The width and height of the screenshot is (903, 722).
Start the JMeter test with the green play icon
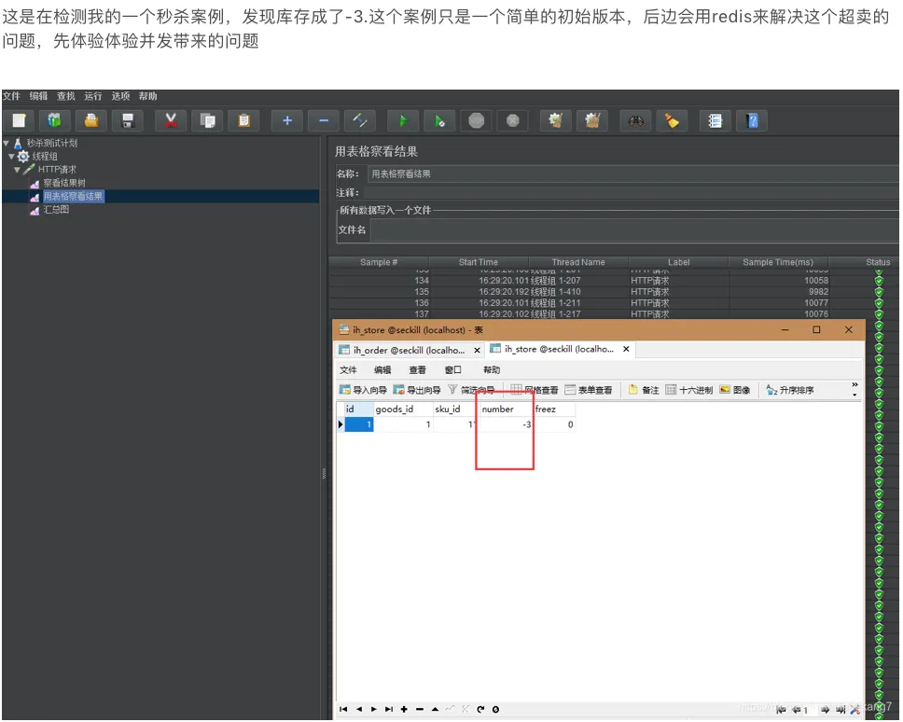tap(401, 120)
